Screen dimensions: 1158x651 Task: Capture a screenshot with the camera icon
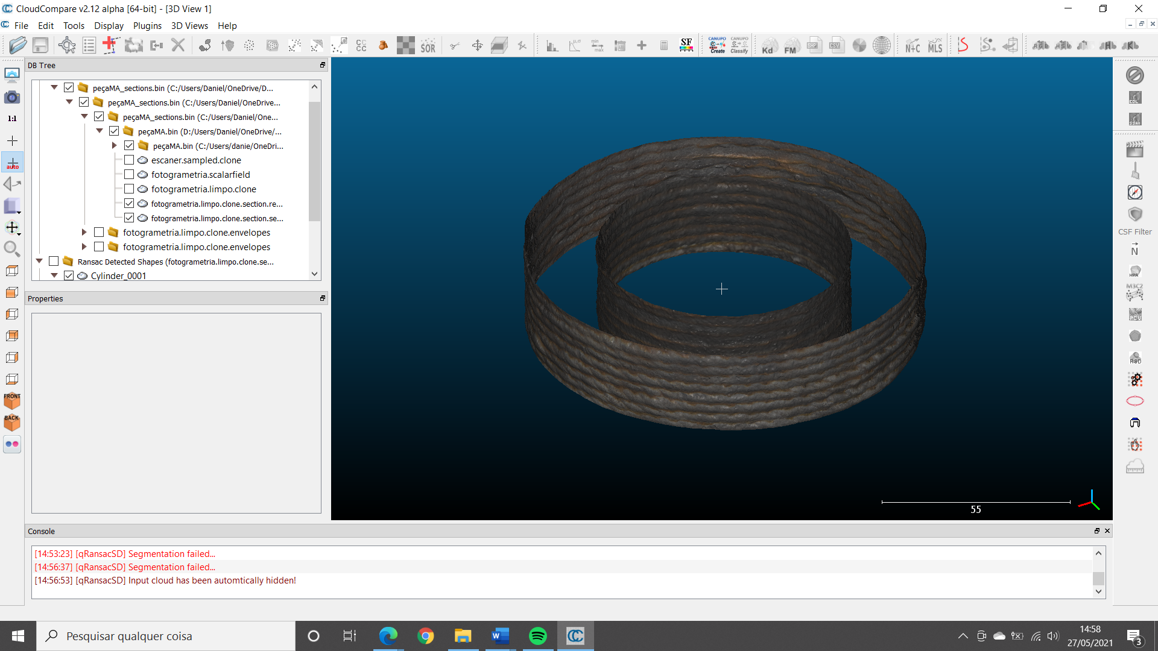[x=12, y=96]
